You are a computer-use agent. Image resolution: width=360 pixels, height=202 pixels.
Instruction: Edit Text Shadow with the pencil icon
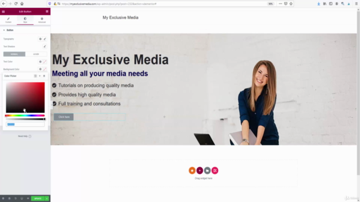click(x=45, y=47)
